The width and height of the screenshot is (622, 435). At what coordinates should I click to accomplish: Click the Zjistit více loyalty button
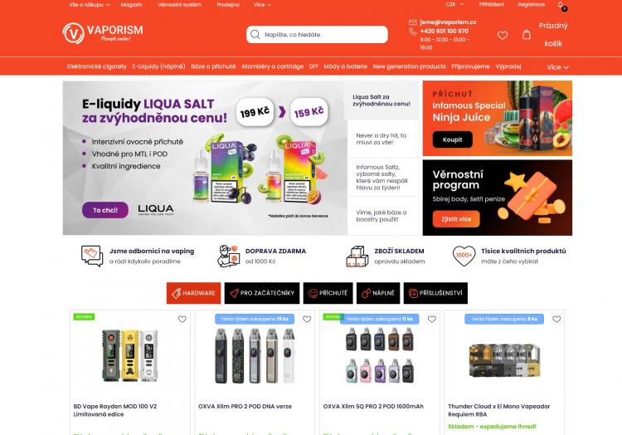click(x=456, y=218)
